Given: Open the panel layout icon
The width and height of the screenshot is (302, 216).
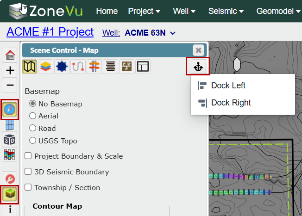Looking at the screenshot, I should pos(143,67).
